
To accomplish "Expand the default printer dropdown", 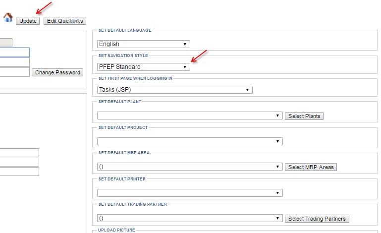I will coord(190,193).
